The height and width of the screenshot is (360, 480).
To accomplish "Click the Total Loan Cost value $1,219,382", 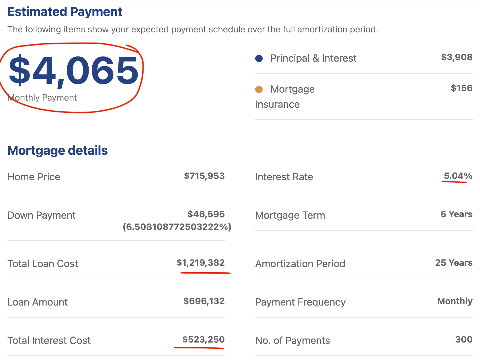I will coord(200,263).
